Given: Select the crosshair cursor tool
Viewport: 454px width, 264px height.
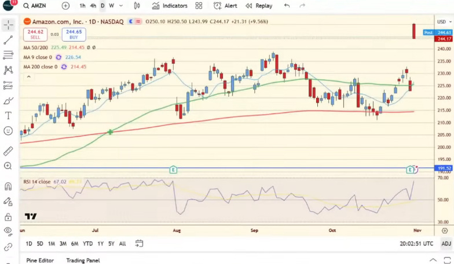Looking at the screenshot, I should point(8,25).
